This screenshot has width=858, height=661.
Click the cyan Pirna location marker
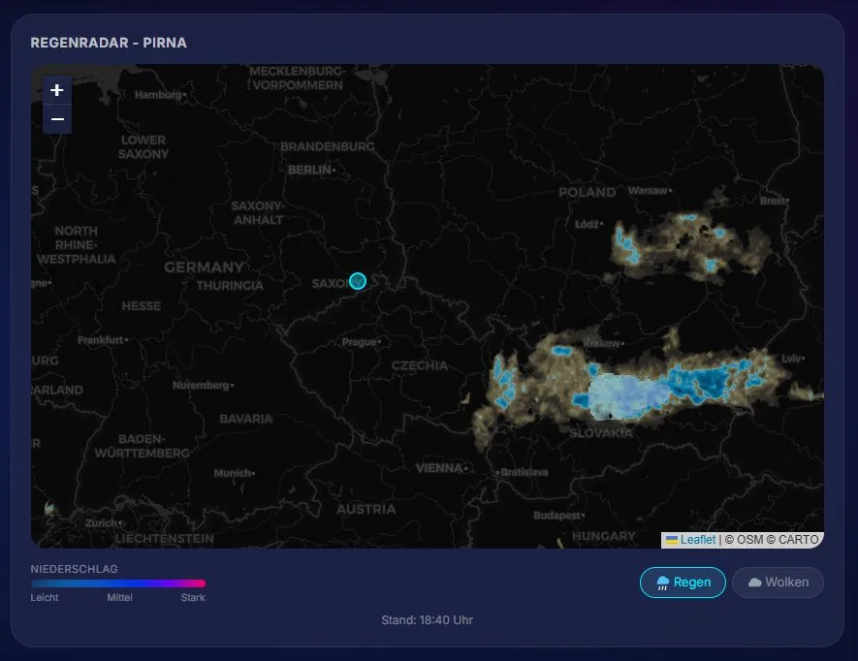(x=358, y=281)
